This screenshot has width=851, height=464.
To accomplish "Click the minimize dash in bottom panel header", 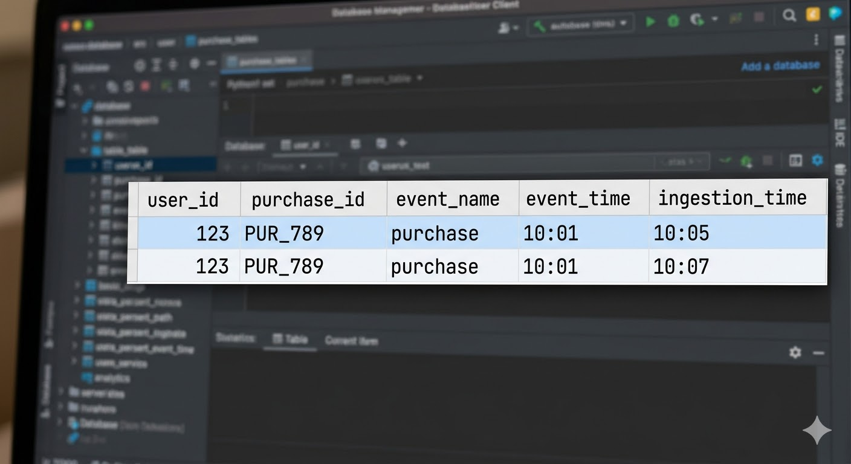I will [818, 353].
